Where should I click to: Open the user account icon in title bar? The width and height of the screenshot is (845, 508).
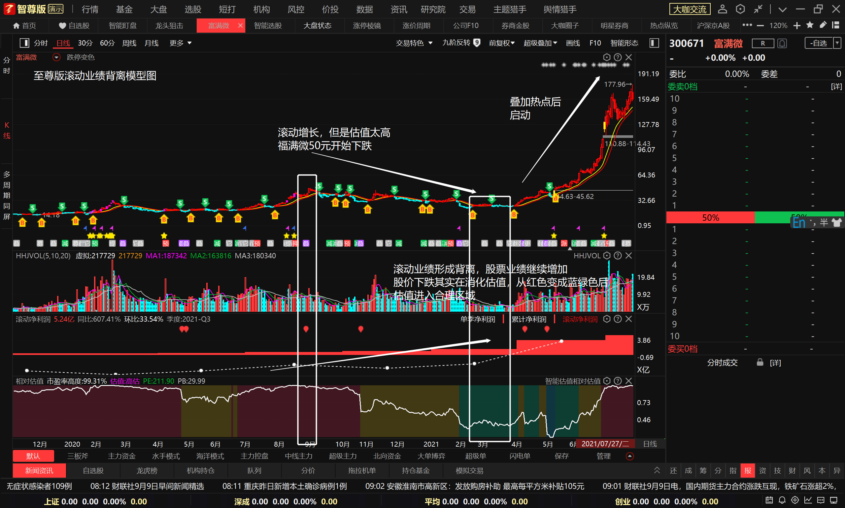click(723, 9)
